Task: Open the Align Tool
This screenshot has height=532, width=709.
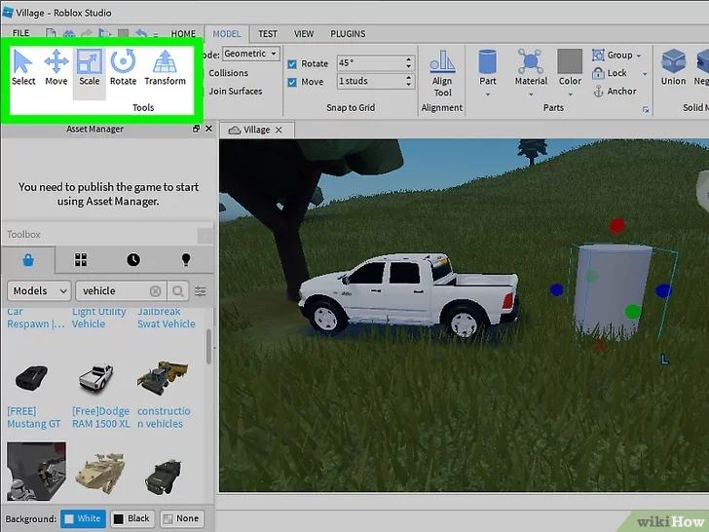Action: 442,73
